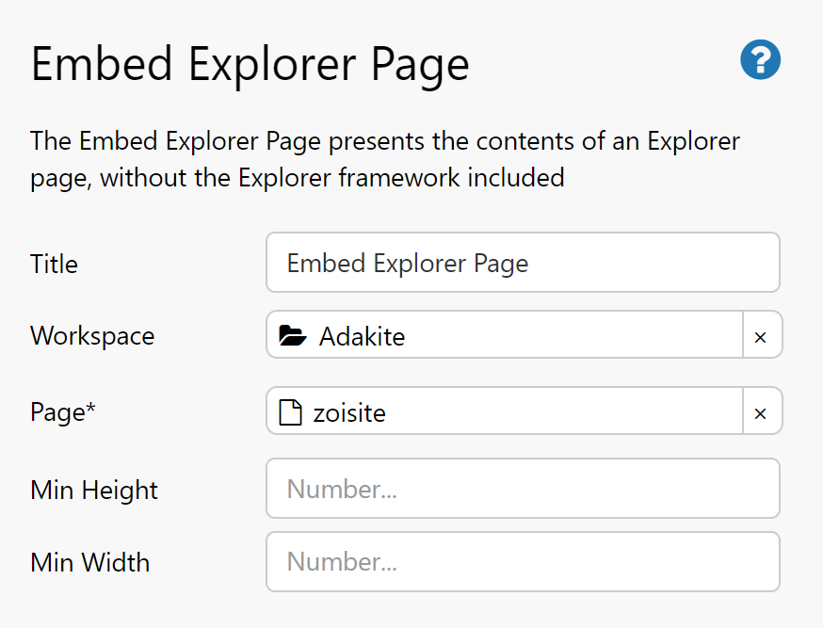Clear the Workspace selection with the x
823x628 pixels.
tap(761, 337)
